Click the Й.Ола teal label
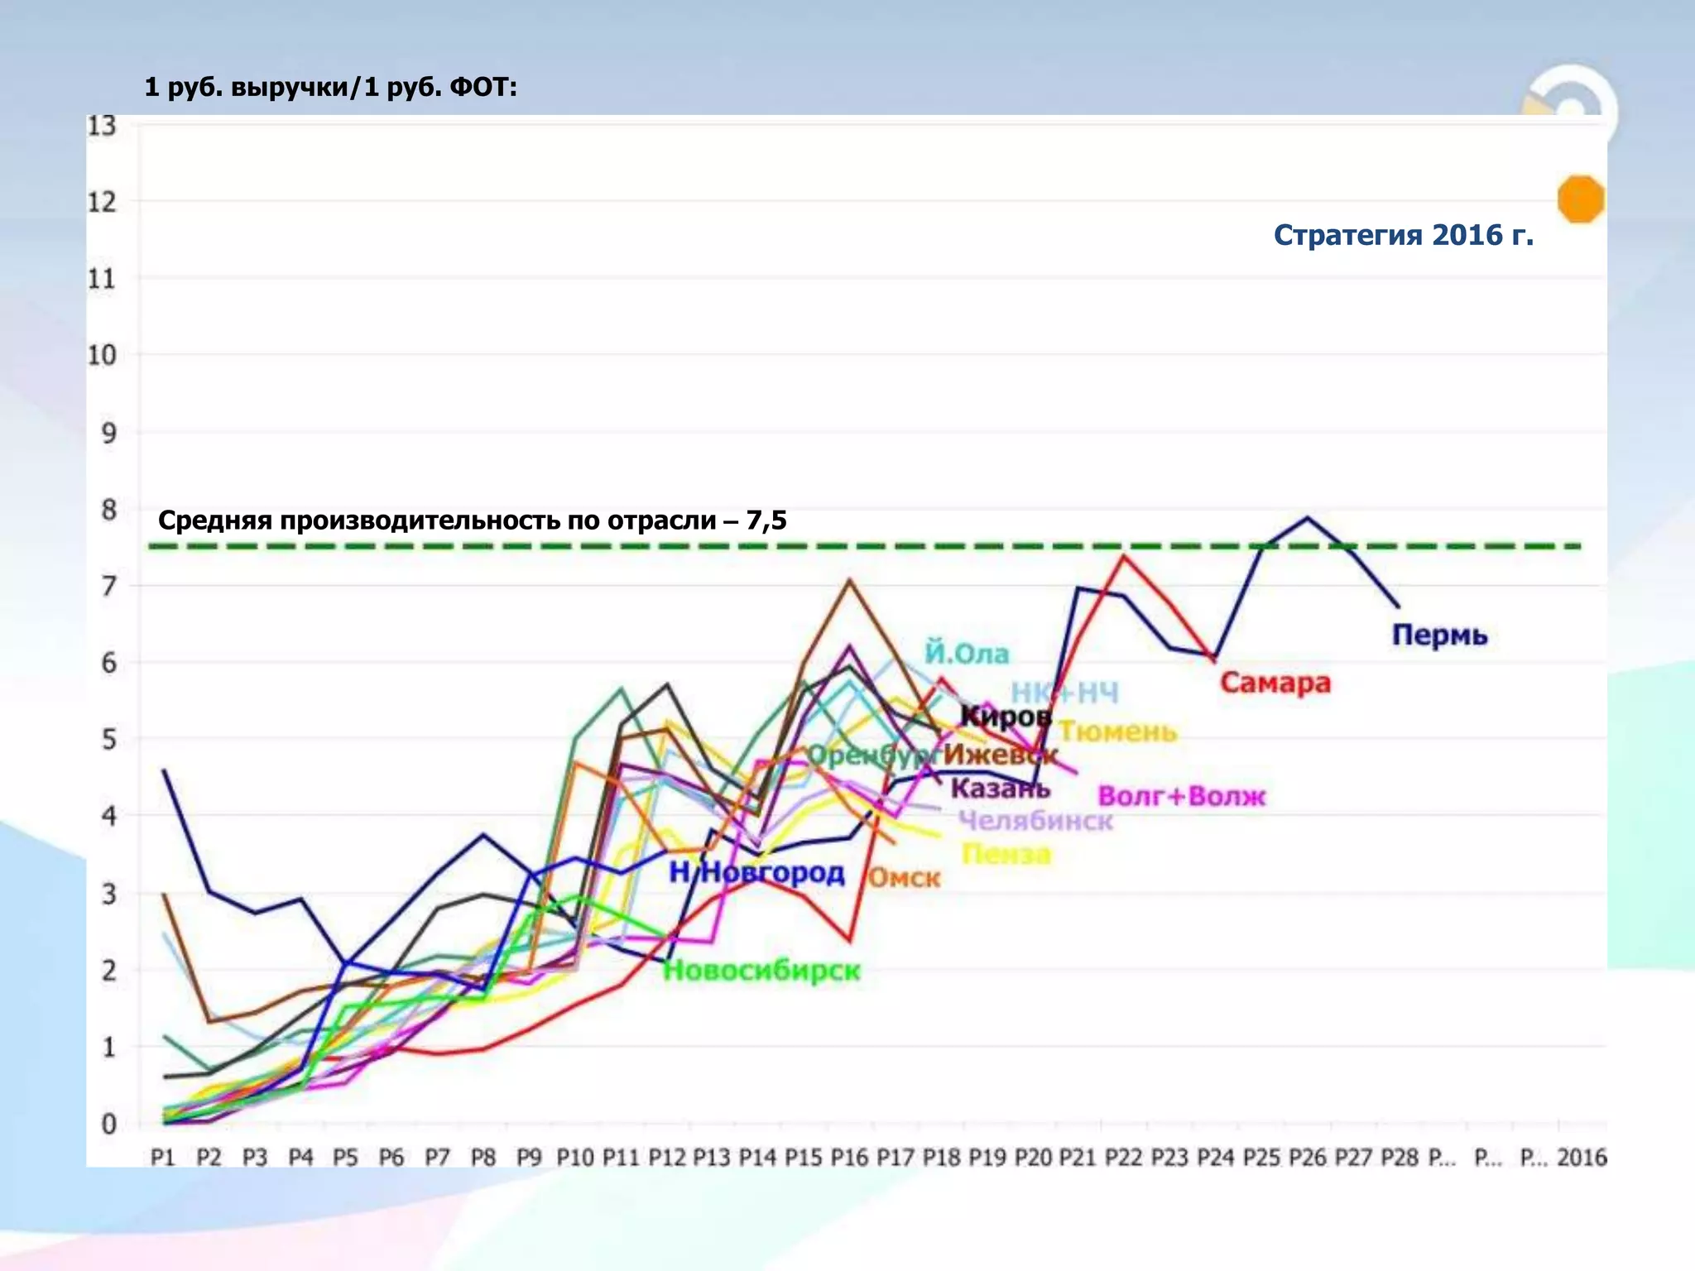Image resolution: width=1695 pixels, height=1271 pixels. click(x=967, y=654)
